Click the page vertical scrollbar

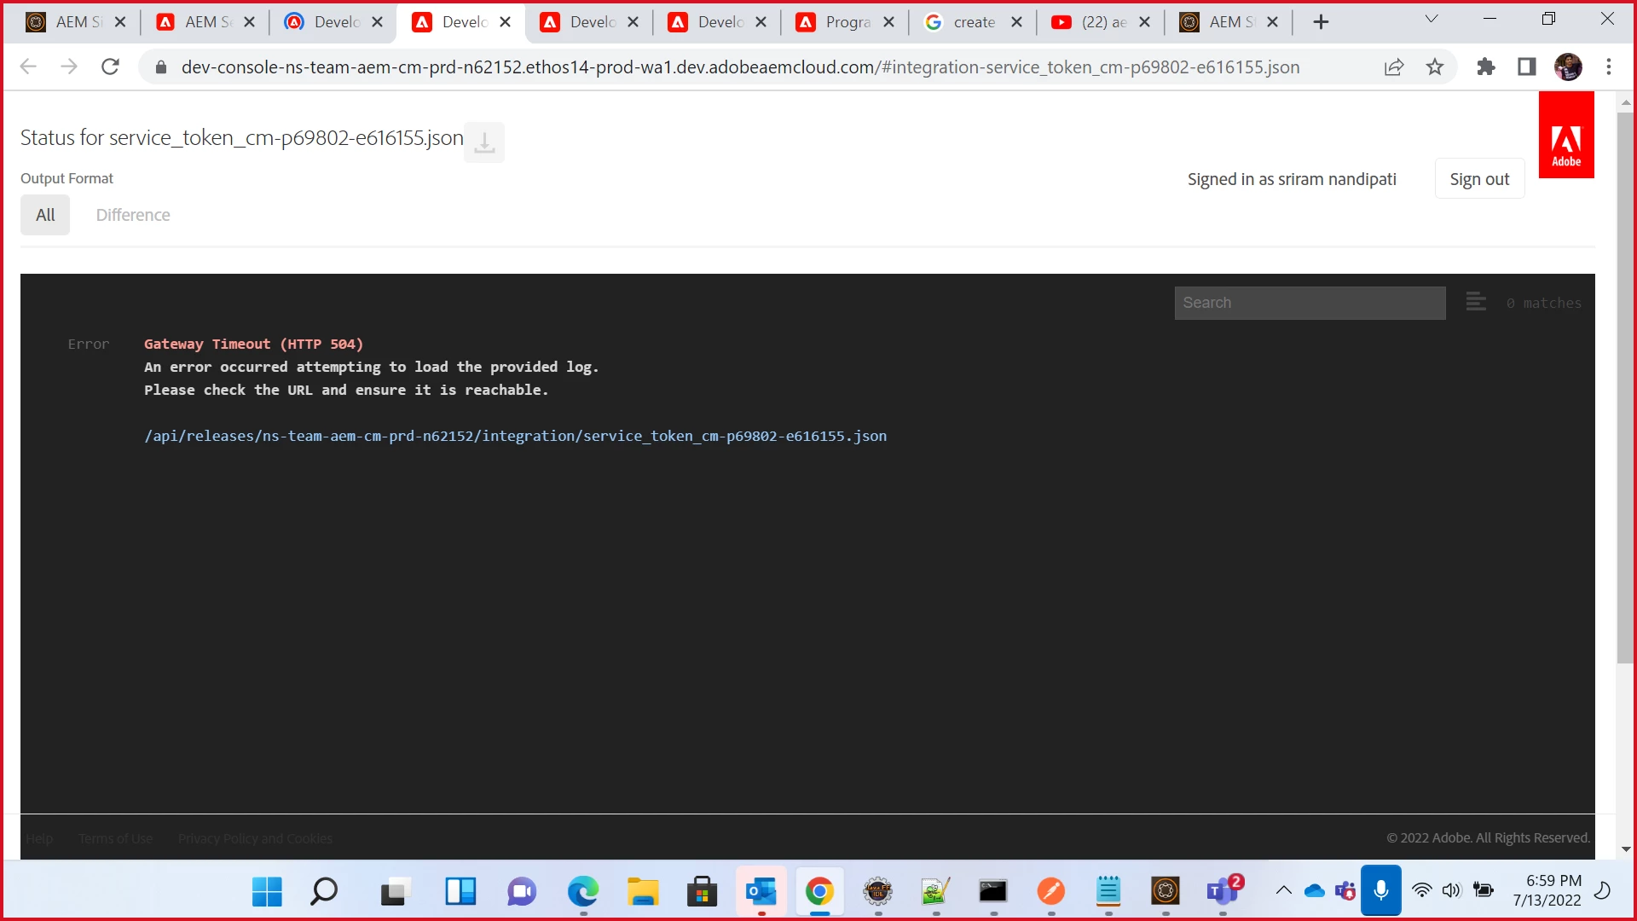point(1625,384)
